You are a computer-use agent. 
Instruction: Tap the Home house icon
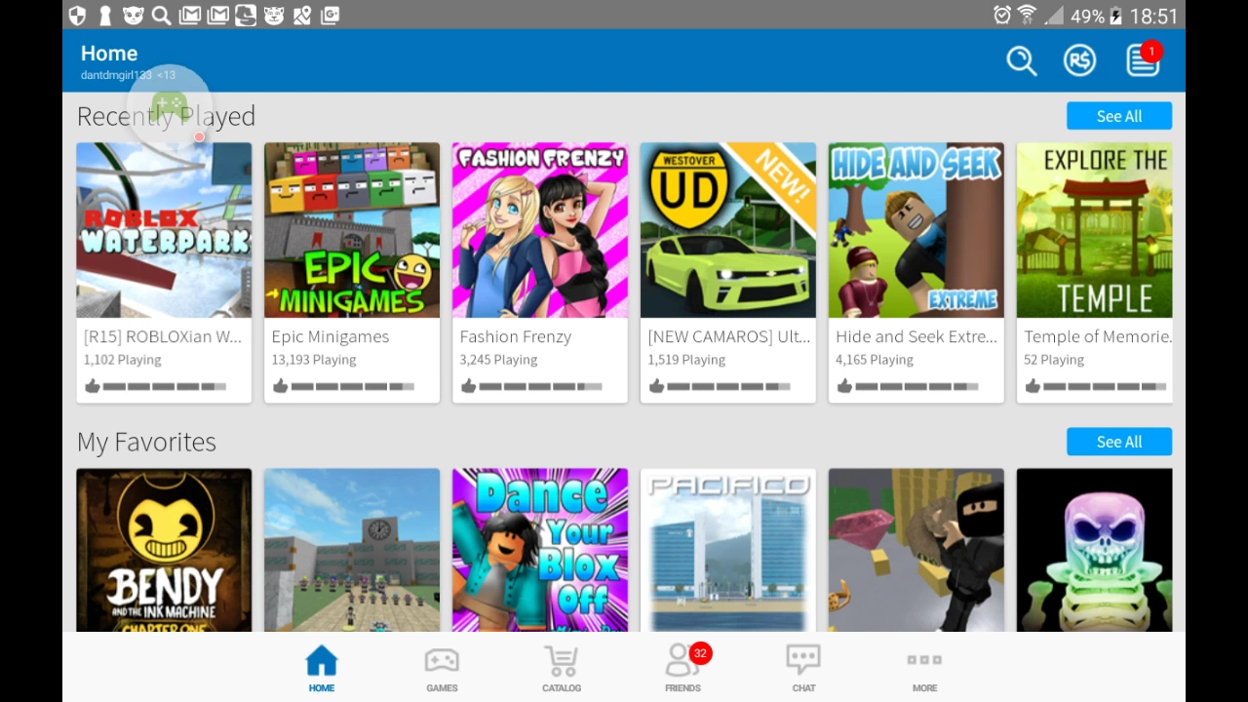(321, 661)
